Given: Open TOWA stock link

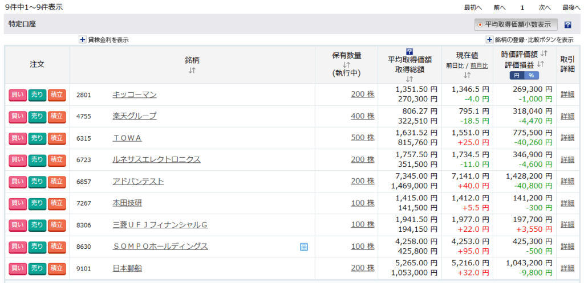Looking at the screenshot, I should (x=127, y=138).
